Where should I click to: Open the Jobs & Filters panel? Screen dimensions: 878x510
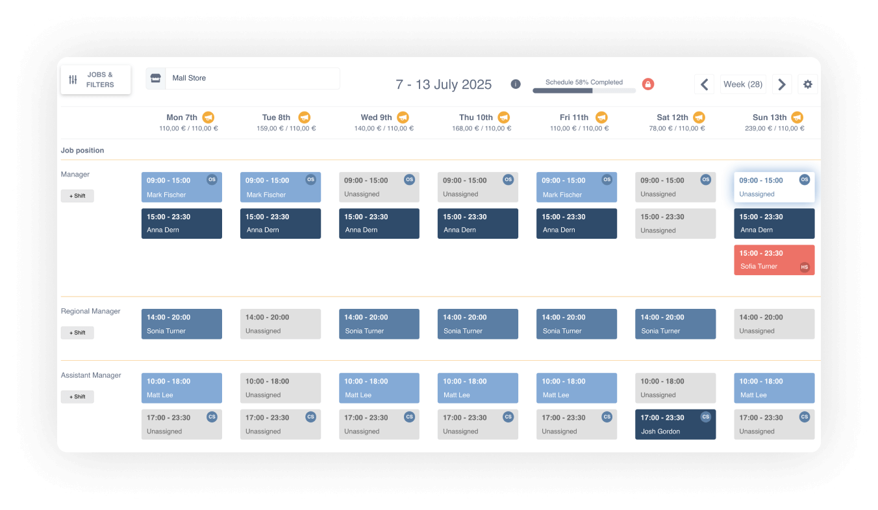pos(95,80)
